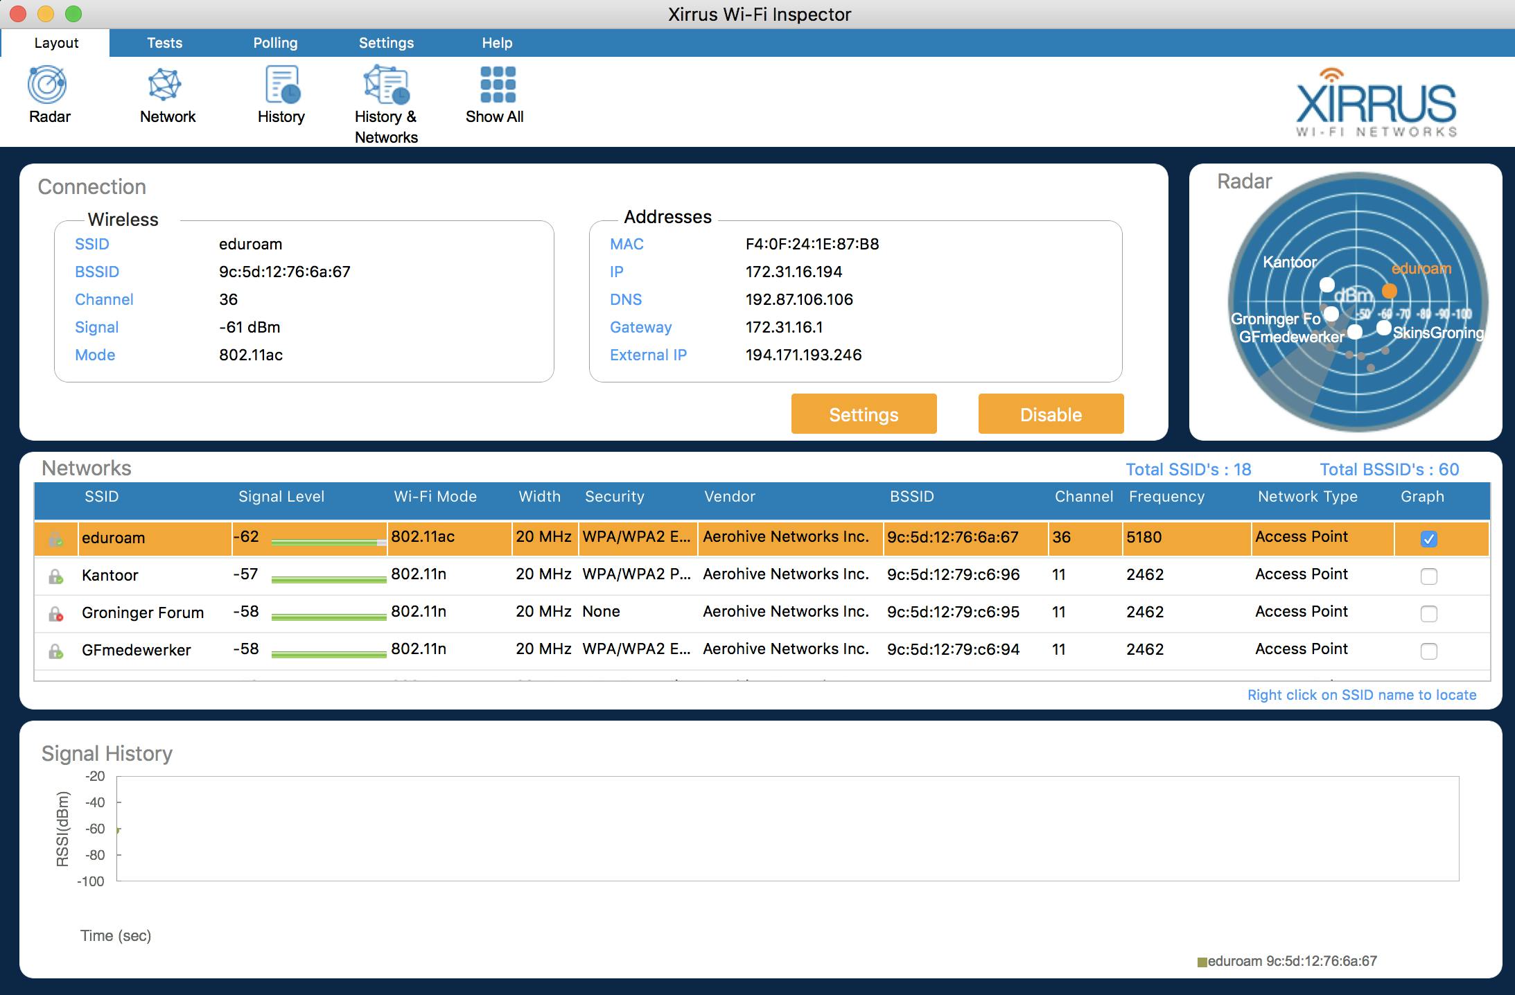This screenshot has height=995, width=1515.
Task: Select the Network layout icon
Action: pos(165,85)
